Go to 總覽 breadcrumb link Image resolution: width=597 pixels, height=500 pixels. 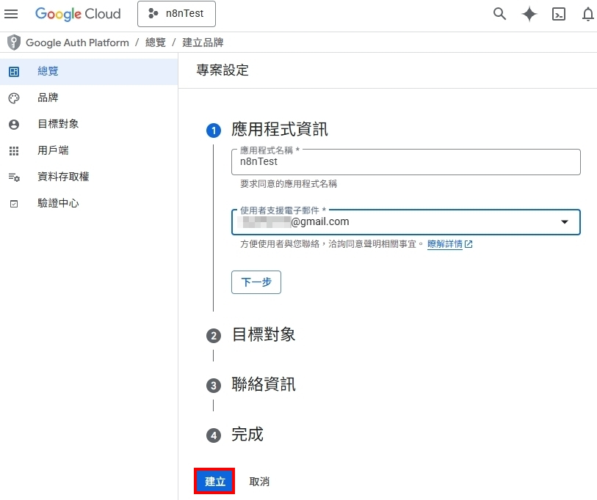(156, 43)
